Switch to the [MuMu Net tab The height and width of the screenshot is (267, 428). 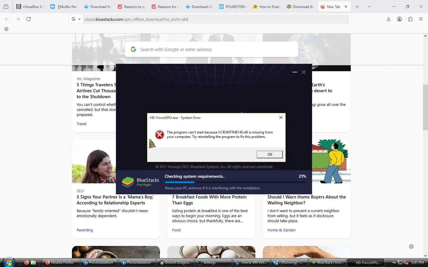(x=64, y=7)
